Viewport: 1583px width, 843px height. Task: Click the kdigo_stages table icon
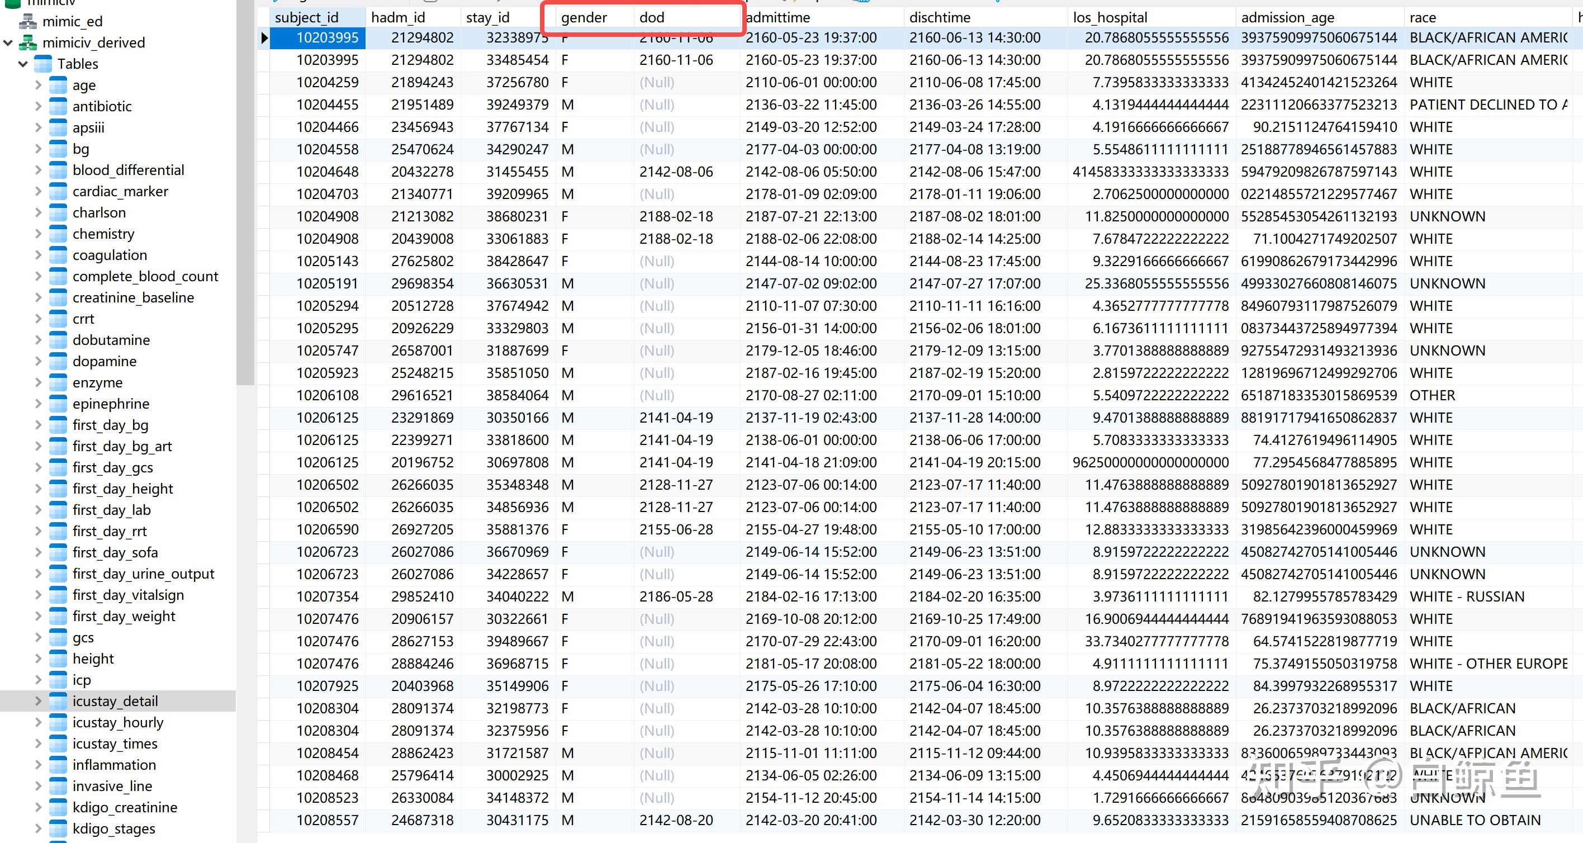point(58,828)
